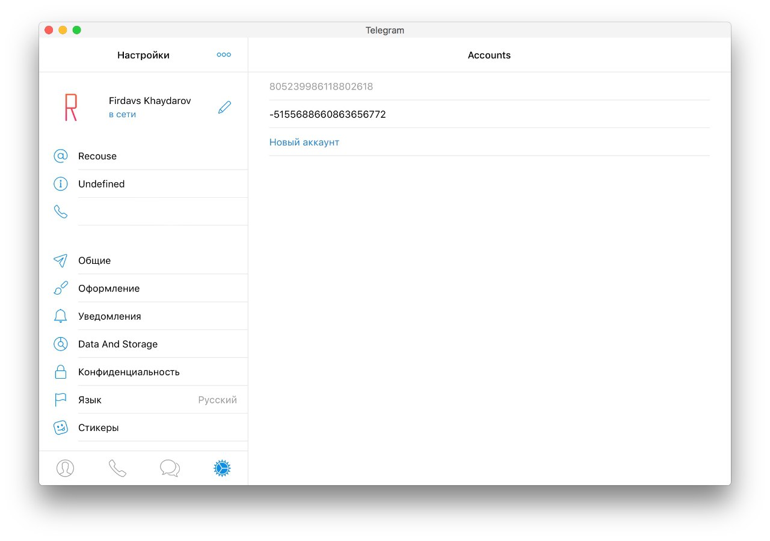Image resolution: width=770 pixels, height=541 pixels.
Task: Click the в сети status text
Action: click(x=122, y=114)
